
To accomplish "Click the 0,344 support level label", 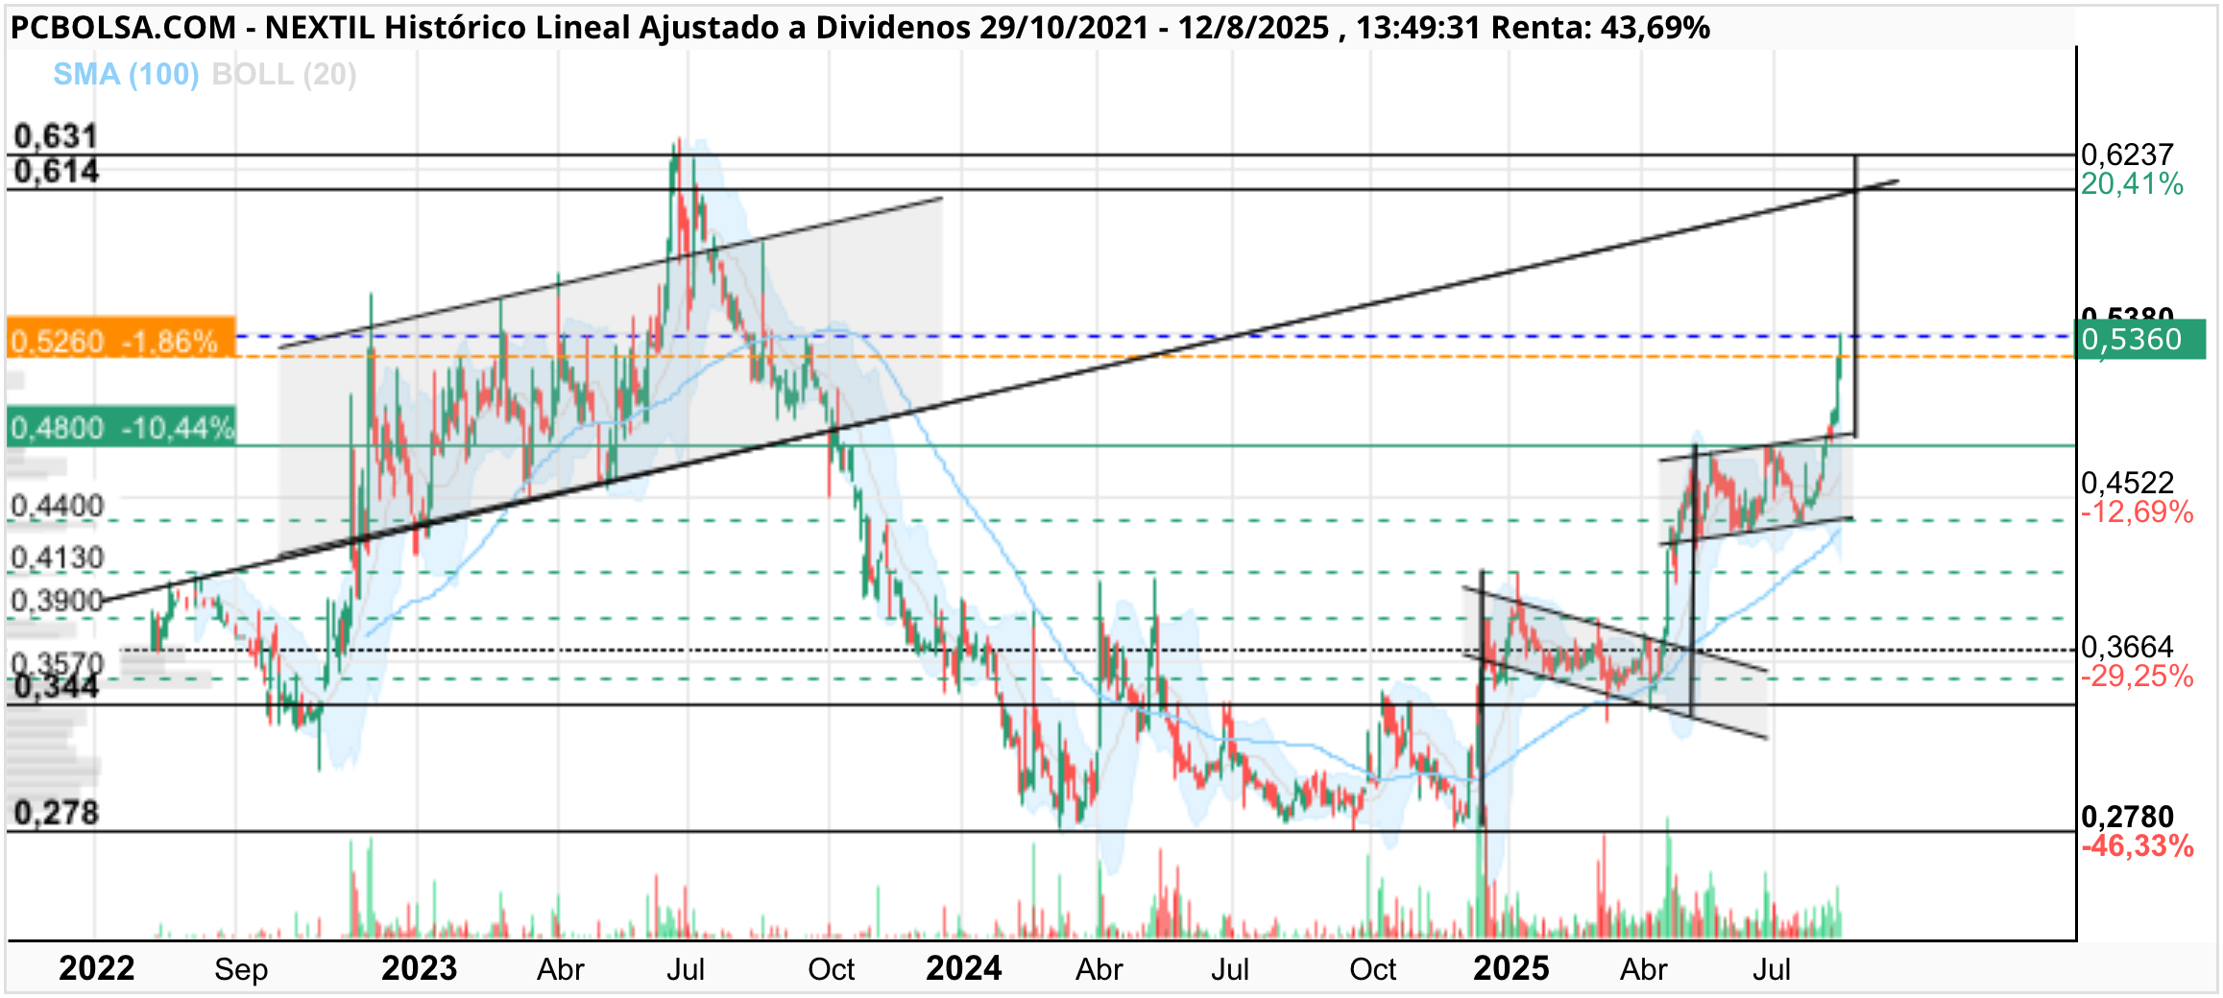I will [56, 687].
